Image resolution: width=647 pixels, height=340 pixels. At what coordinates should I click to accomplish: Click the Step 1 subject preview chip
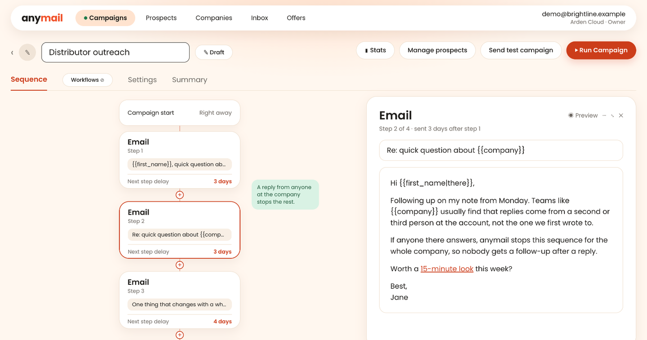[x=180, y=164]
